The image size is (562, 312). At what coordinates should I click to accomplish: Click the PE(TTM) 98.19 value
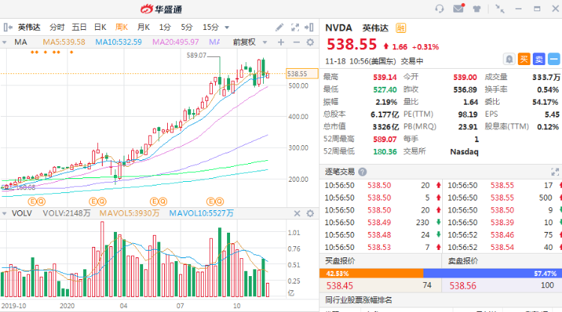point(468,114)
